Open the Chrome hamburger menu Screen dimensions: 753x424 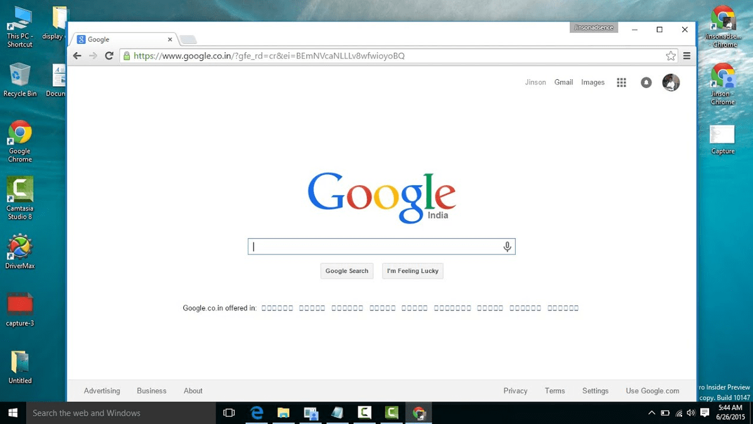pyautogui.click(x=686, y=56)
